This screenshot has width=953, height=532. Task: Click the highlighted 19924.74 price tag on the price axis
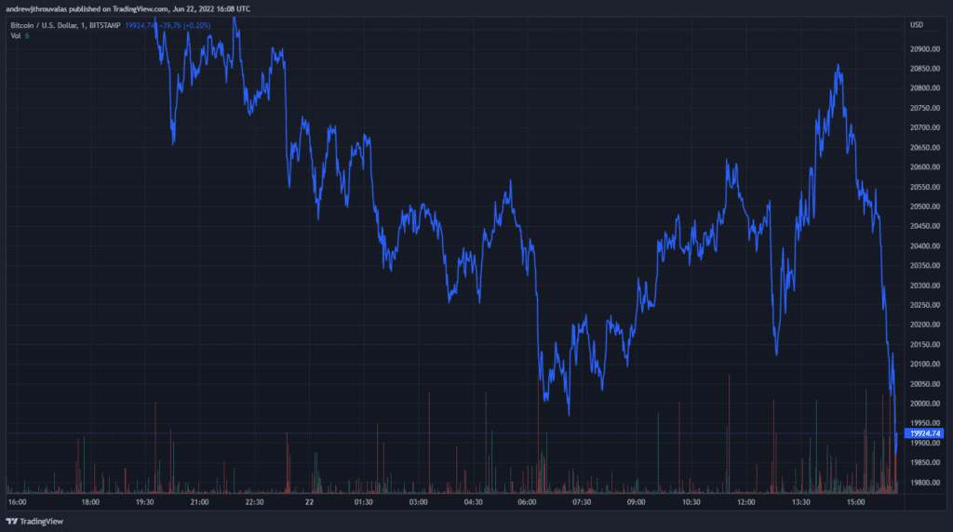(924, 433)
